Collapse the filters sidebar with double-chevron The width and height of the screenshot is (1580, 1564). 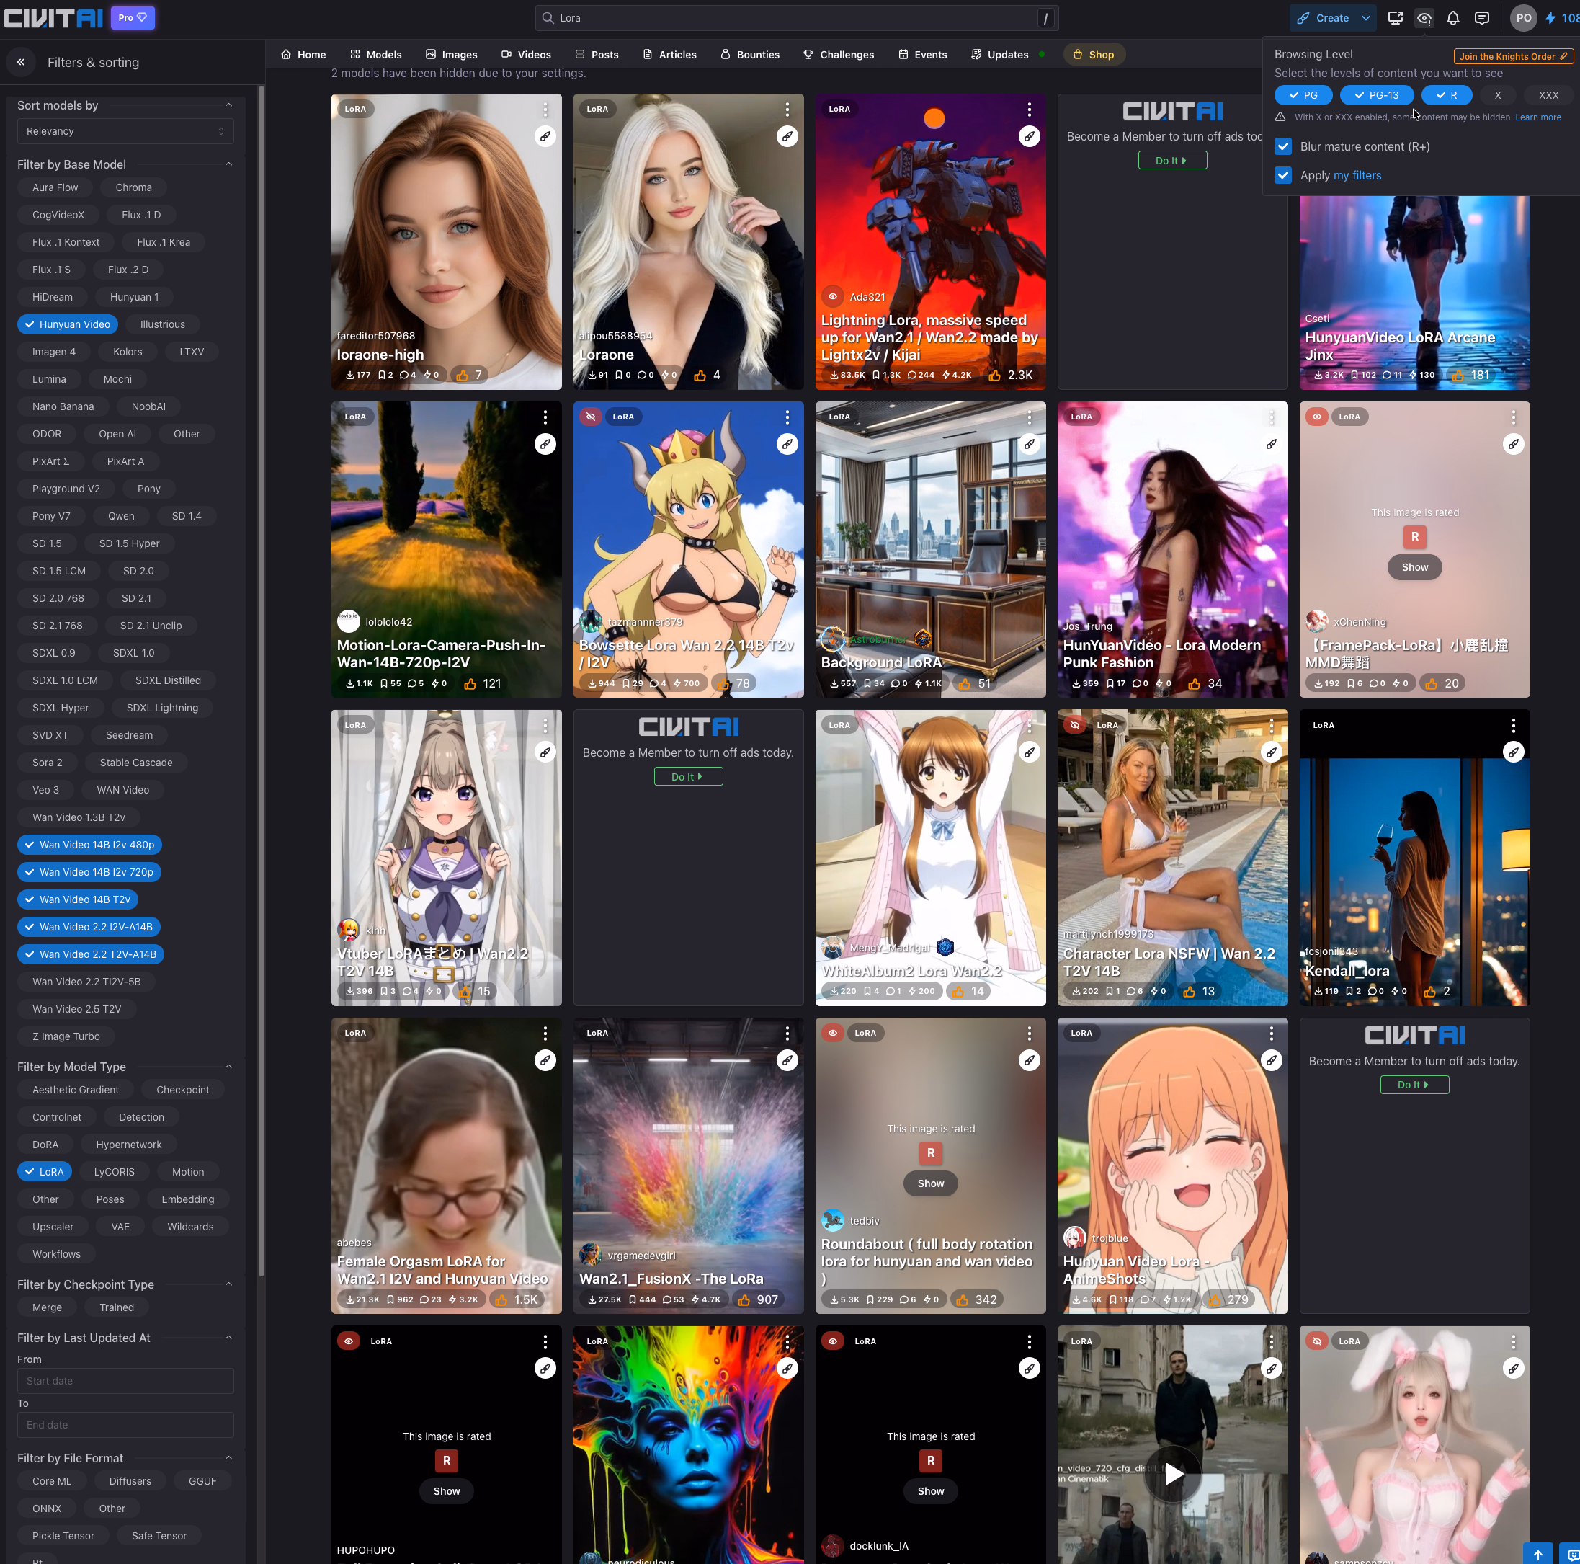click(22, 62)
